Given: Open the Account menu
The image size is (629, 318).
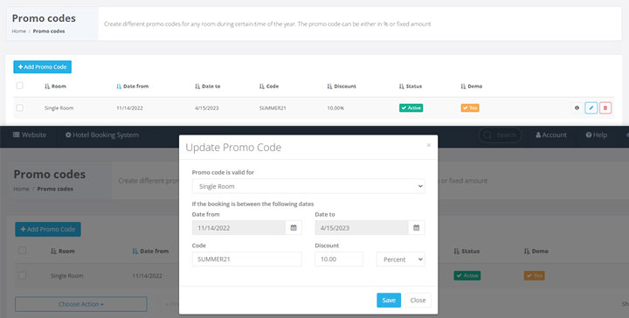Looking at the screenshot, I should (x=551, y=135).
